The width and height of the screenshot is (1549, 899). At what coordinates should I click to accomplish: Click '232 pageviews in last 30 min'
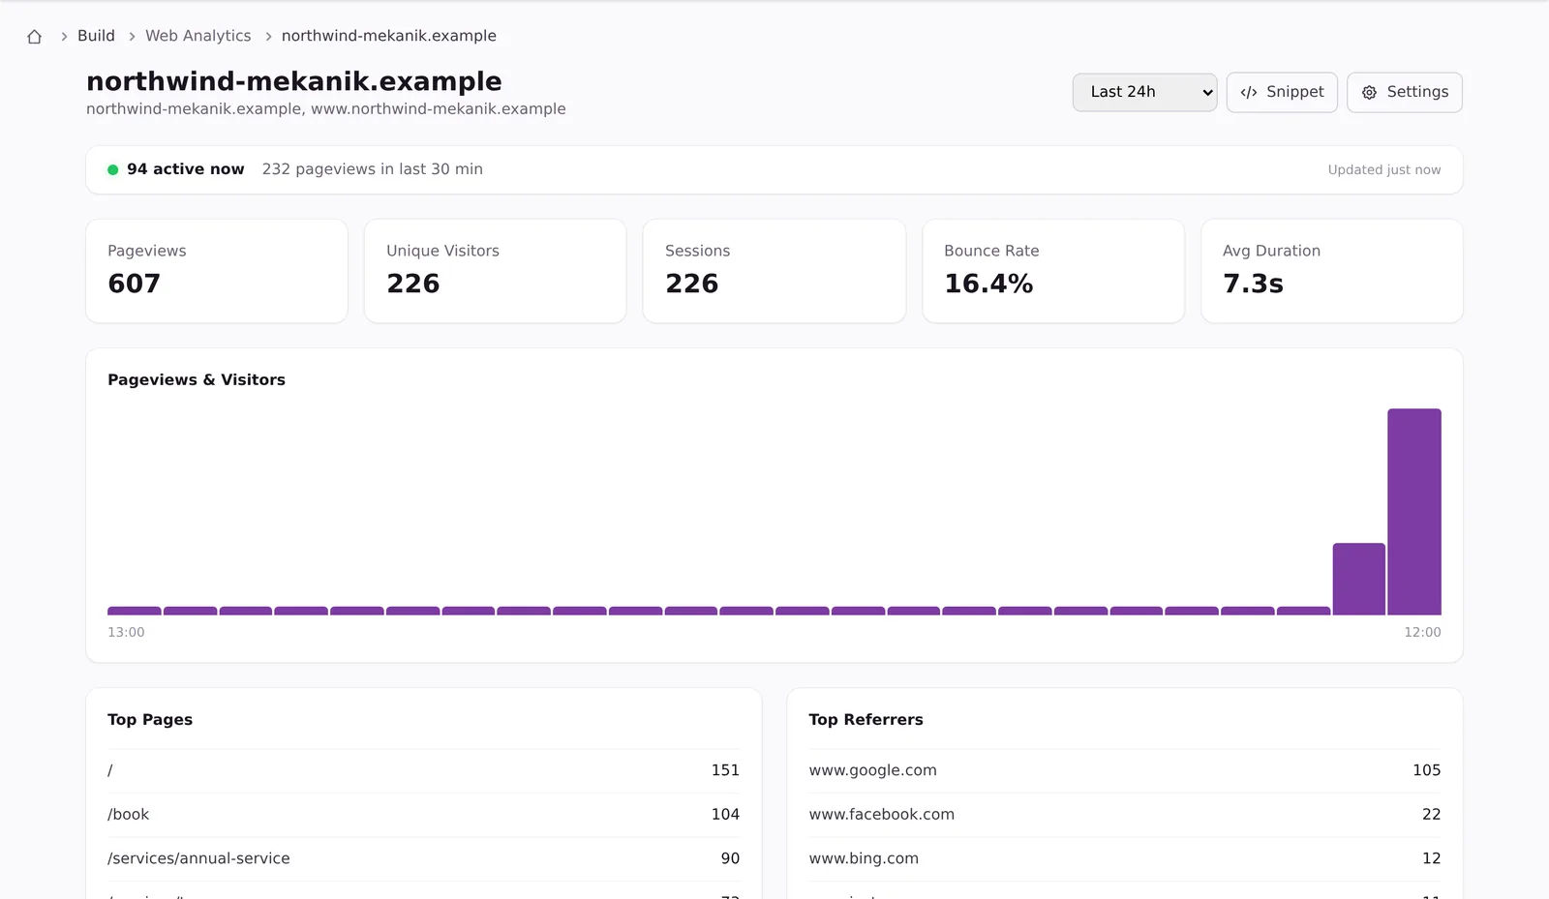pos(372,169)
